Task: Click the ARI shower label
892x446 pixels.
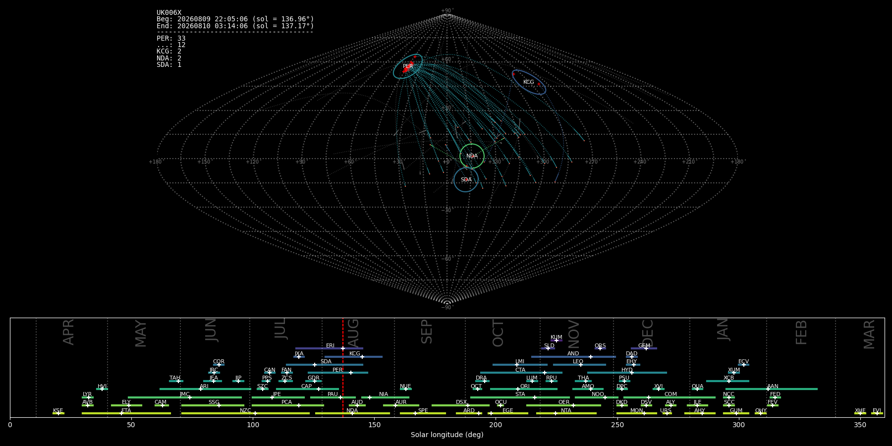Action: pyautogui.click(x=204, y=387)
